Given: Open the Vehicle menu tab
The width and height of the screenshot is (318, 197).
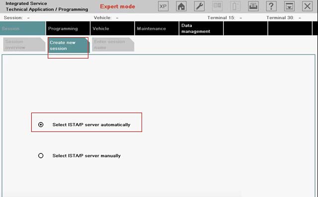Looking at the screenshot, I should [112, 28].
